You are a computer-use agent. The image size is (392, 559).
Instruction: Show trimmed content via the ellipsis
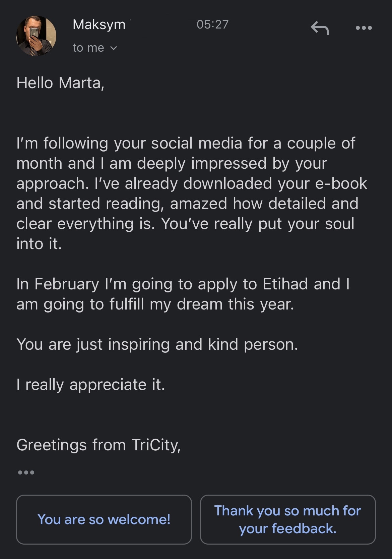tap(26, 472)
